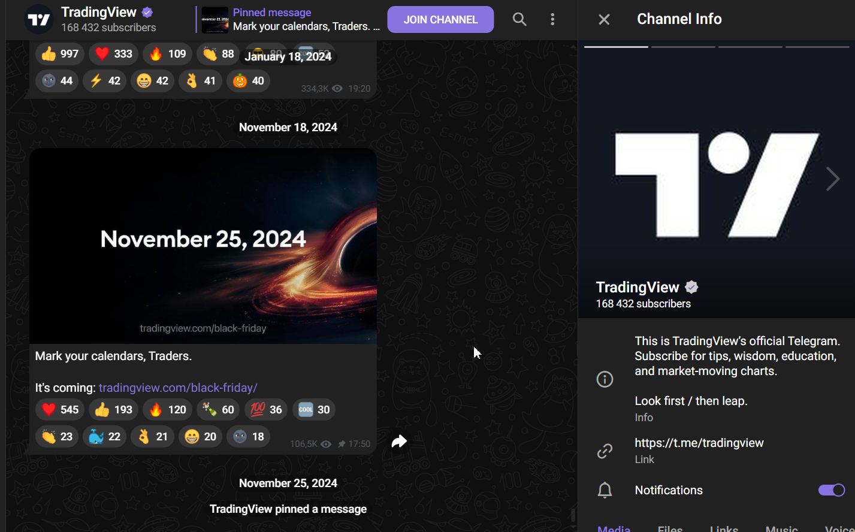Open the tradingview.com/black-friday/ link
The image size is (855, 532).
178,388
